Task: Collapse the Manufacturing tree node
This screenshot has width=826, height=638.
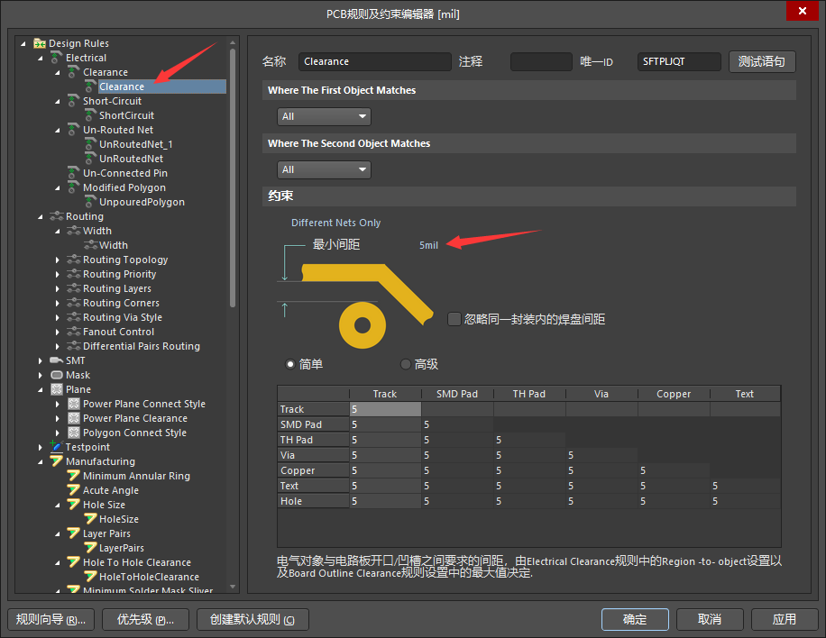Action: pos(41,461)
